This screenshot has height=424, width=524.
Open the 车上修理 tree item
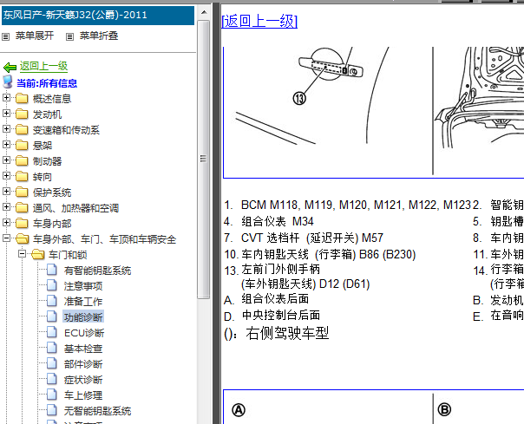(83, 395)
